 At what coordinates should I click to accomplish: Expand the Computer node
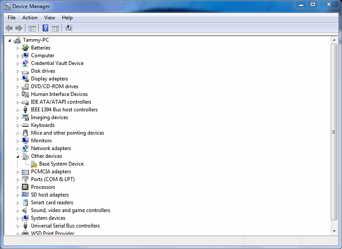(18, 56)
